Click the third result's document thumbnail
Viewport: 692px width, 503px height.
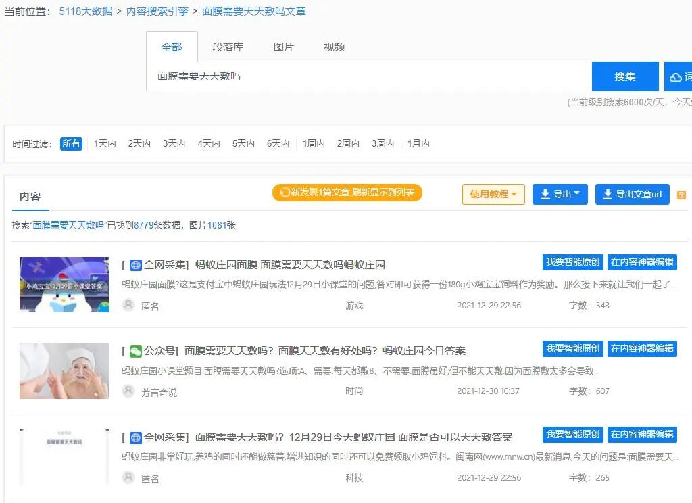point(64,457)
